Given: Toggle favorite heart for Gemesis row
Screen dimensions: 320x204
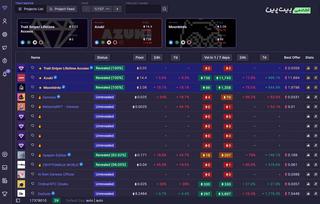Looking at the screenshot, I should [32, 97].
